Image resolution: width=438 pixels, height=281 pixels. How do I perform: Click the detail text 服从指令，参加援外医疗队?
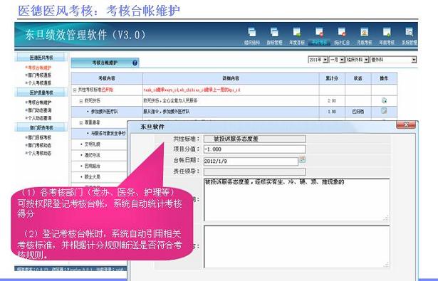point(167,112)
